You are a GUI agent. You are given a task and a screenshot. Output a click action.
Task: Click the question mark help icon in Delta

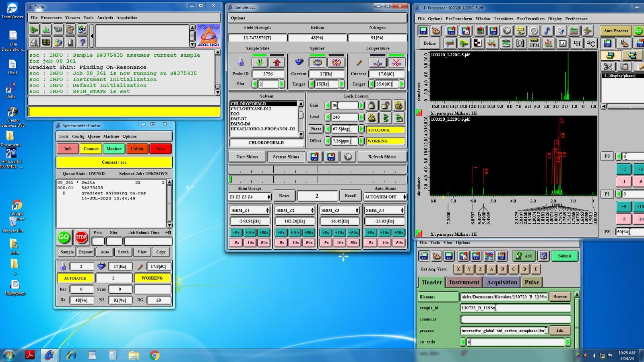click(83, 42)
